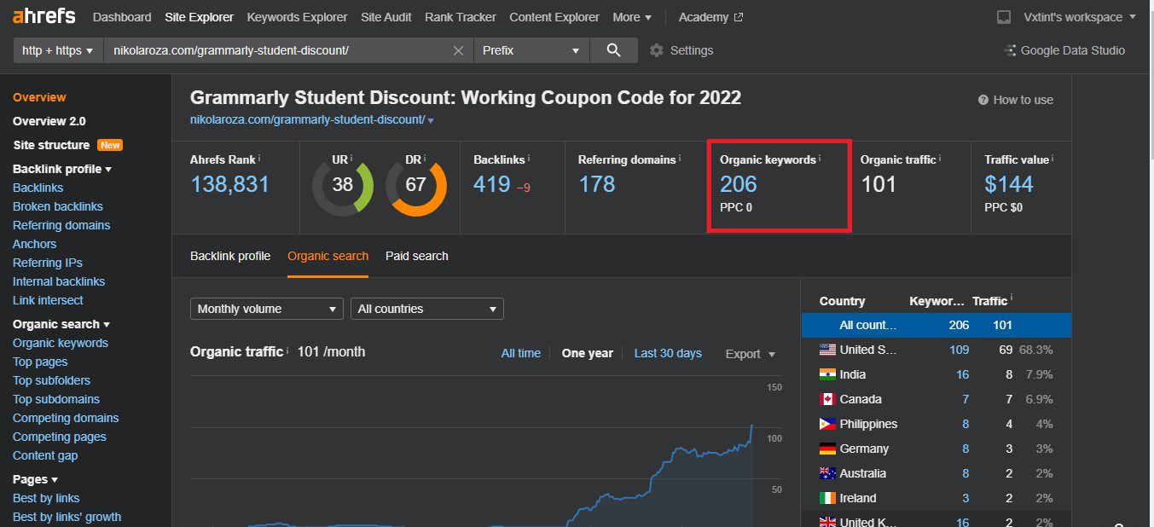Open the Export dropdown
This screenshot has width=1154, height=527.
pyautogui.click(x=750, y=354)
